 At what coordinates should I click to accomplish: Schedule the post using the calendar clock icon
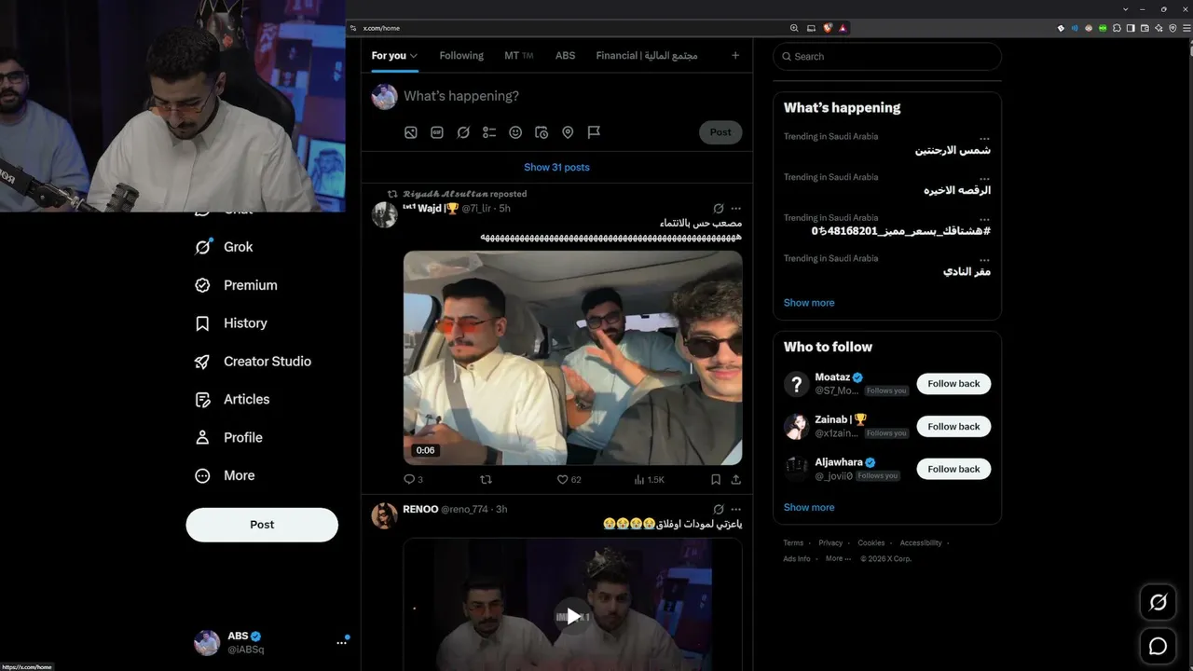click(542, 132)
